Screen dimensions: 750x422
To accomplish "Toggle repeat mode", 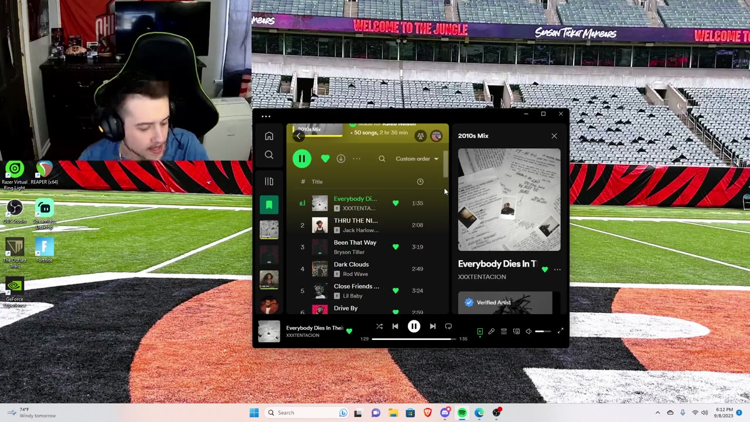I will click(x=448, y=326).
